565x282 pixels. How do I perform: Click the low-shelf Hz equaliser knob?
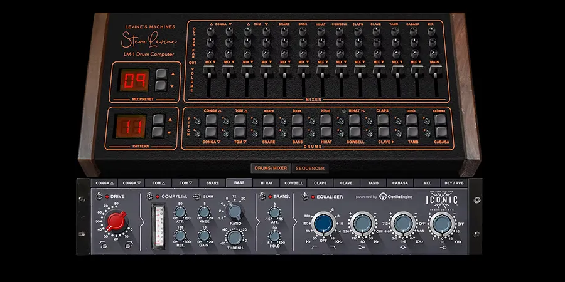pyautogui.click(x=363, y=224)
